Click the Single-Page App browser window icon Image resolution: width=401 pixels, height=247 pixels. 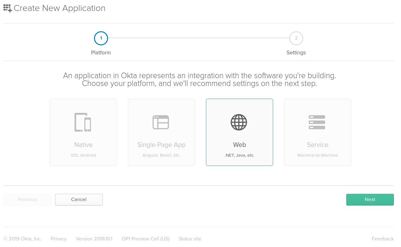pos(161,122)
